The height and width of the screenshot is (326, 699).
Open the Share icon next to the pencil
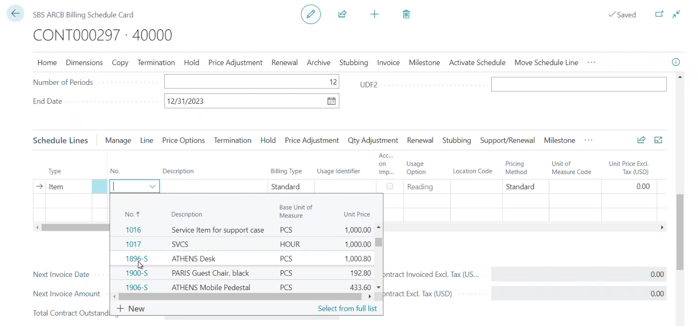coord(342,14)
